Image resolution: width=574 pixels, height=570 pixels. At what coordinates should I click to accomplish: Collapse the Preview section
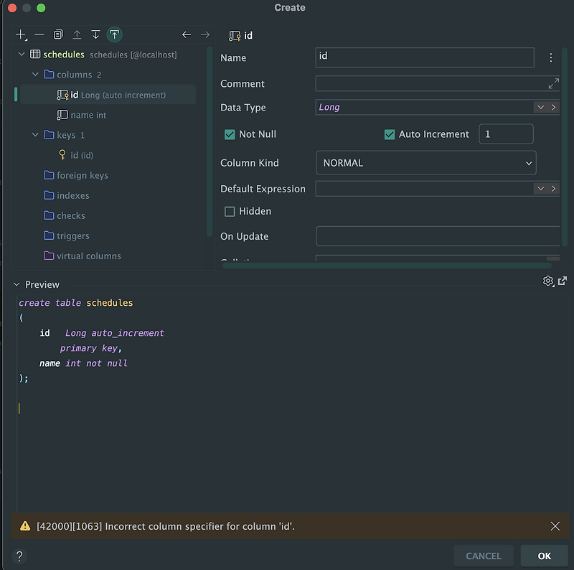point(17,284)
